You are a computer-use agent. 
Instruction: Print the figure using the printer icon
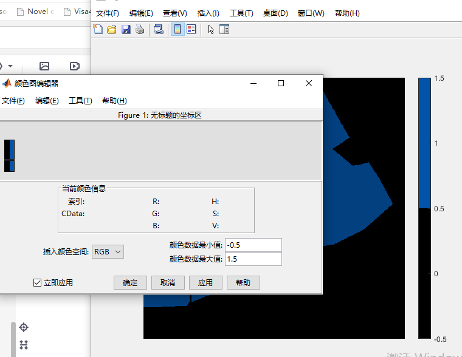click(140, 29)
